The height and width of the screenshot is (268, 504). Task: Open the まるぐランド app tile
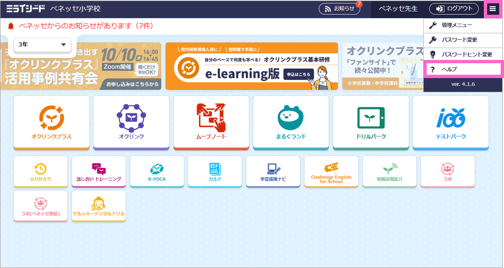[x=291, y=123]
